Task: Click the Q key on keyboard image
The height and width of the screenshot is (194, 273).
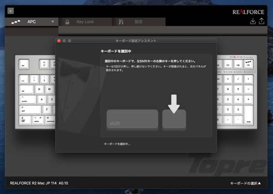Action: [39, 89]
